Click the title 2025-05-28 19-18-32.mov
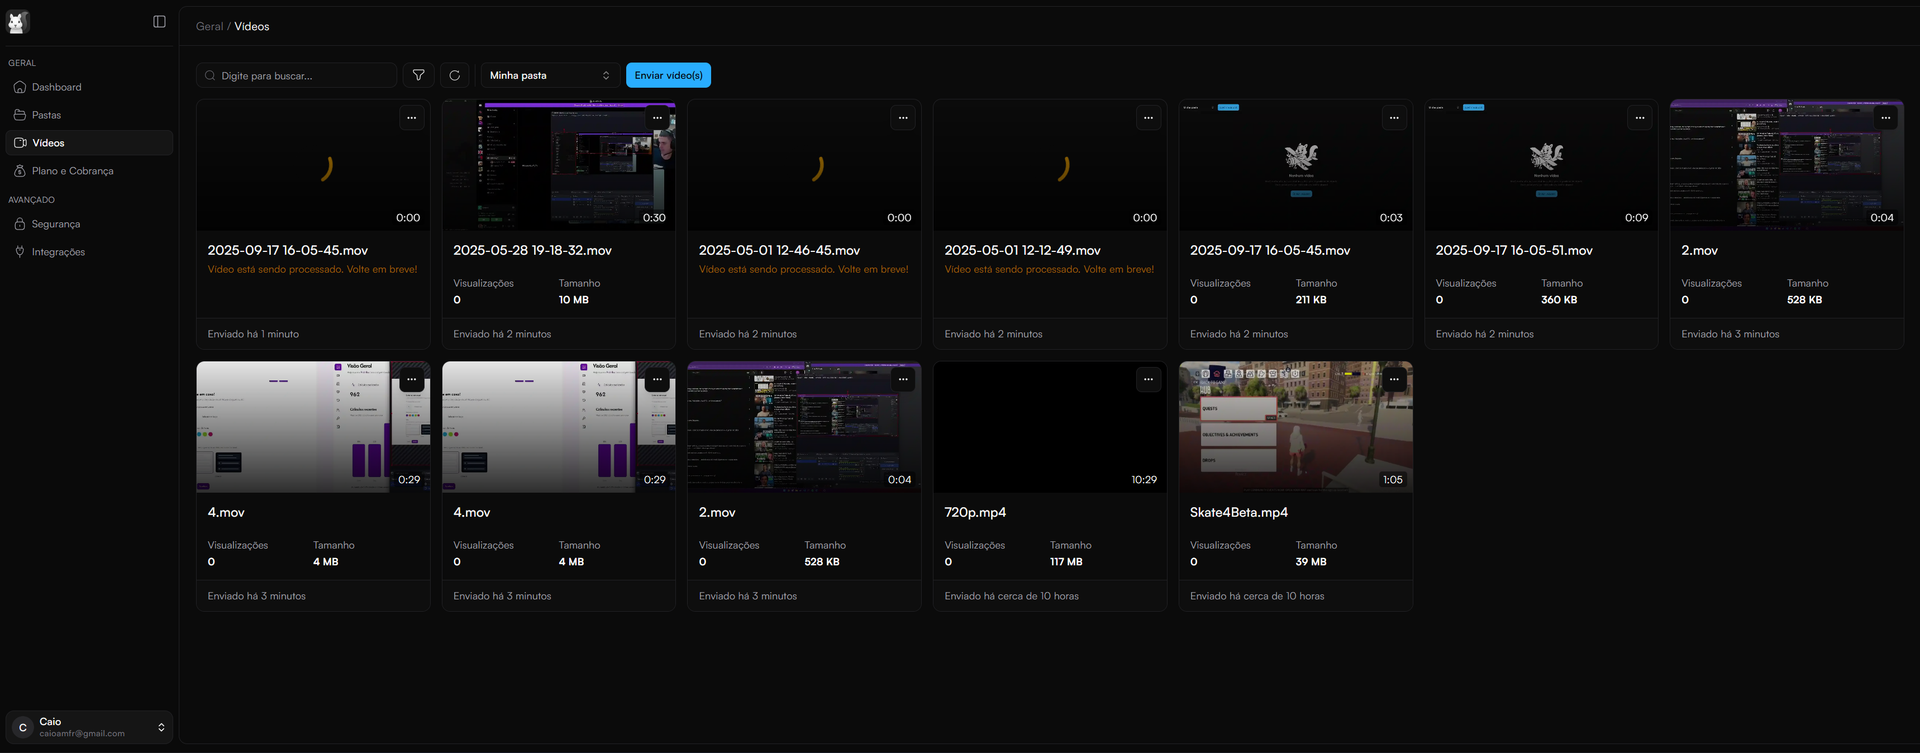The height and width of the screenshot is (753, 1920). pos(532,250)
